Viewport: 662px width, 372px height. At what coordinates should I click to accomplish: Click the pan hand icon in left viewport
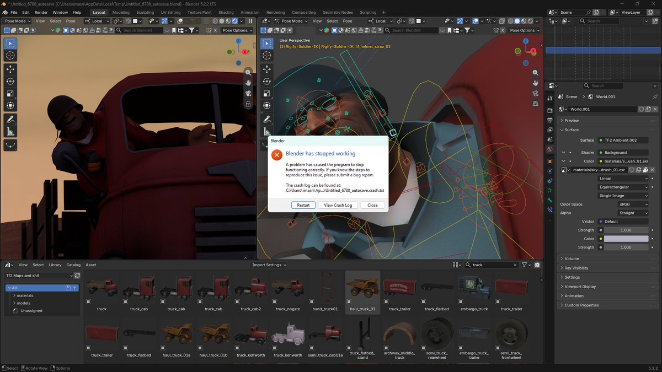click(248, 83)
